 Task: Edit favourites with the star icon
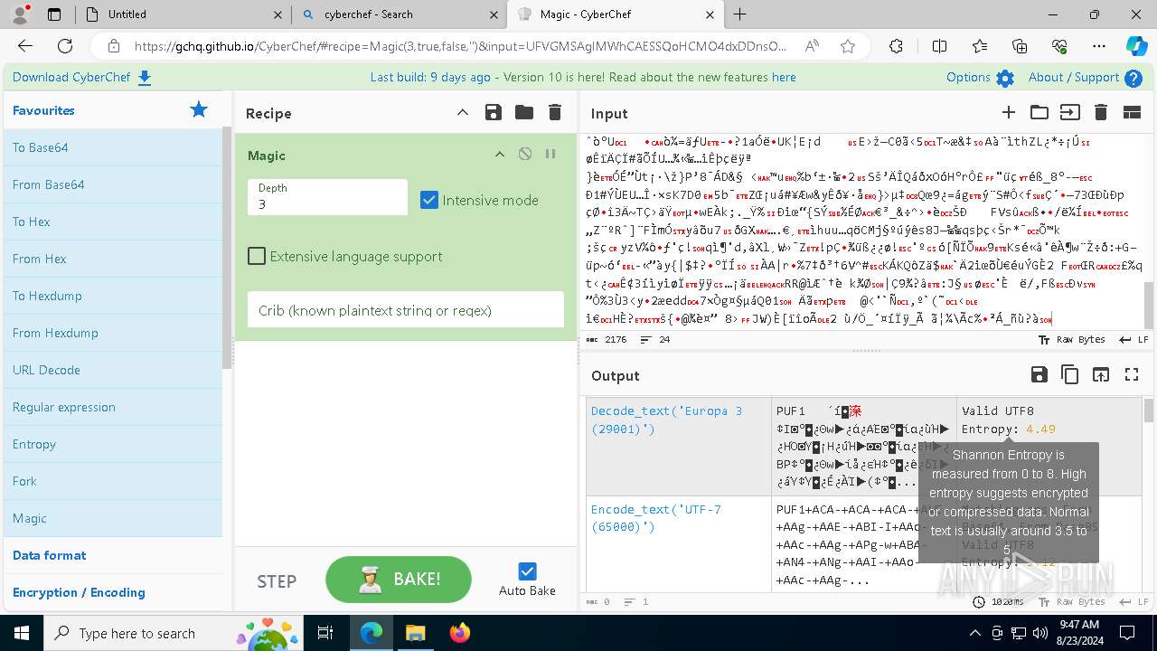coord(199,109)
